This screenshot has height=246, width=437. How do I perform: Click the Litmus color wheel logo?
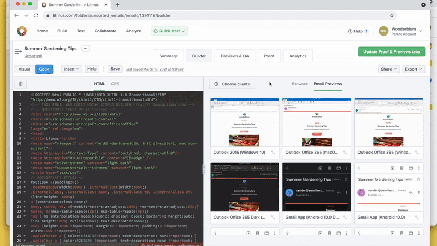coord(22,31)
